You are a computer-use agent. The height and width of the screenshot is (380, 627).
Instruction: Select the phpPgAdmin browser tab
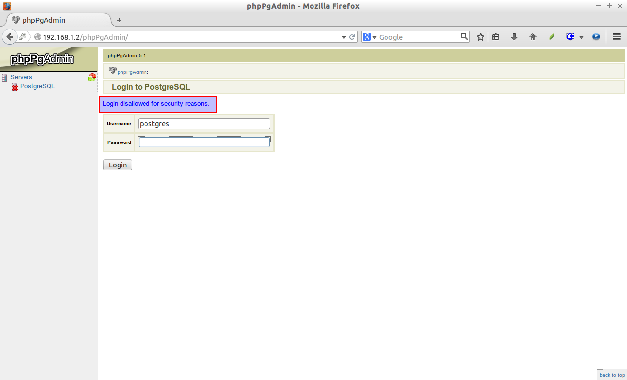tap(59, 20)
